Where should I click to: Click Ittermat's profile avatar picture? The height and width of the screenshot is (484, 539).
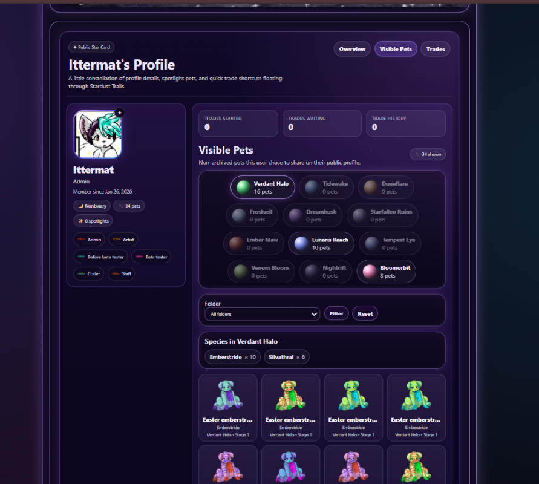(x=98, y=134)
